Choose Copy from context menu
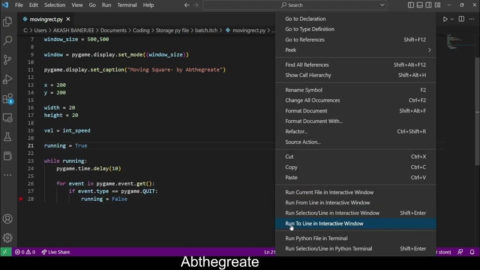Screen dimensions: 480x270 (x=355, y=167)
